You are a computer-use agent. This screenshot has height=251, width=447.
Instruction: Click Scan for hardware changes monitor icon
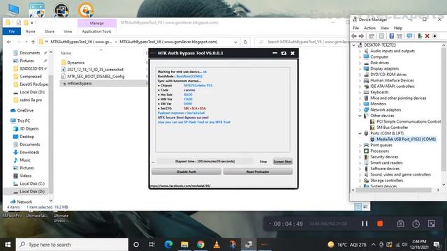pos(409,36)
